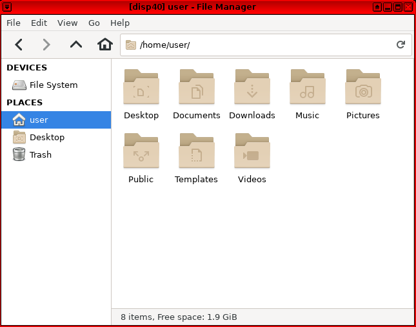Click the /home/user/ location path field
Viewport: 416px width, 327px height.
[258, 45]
